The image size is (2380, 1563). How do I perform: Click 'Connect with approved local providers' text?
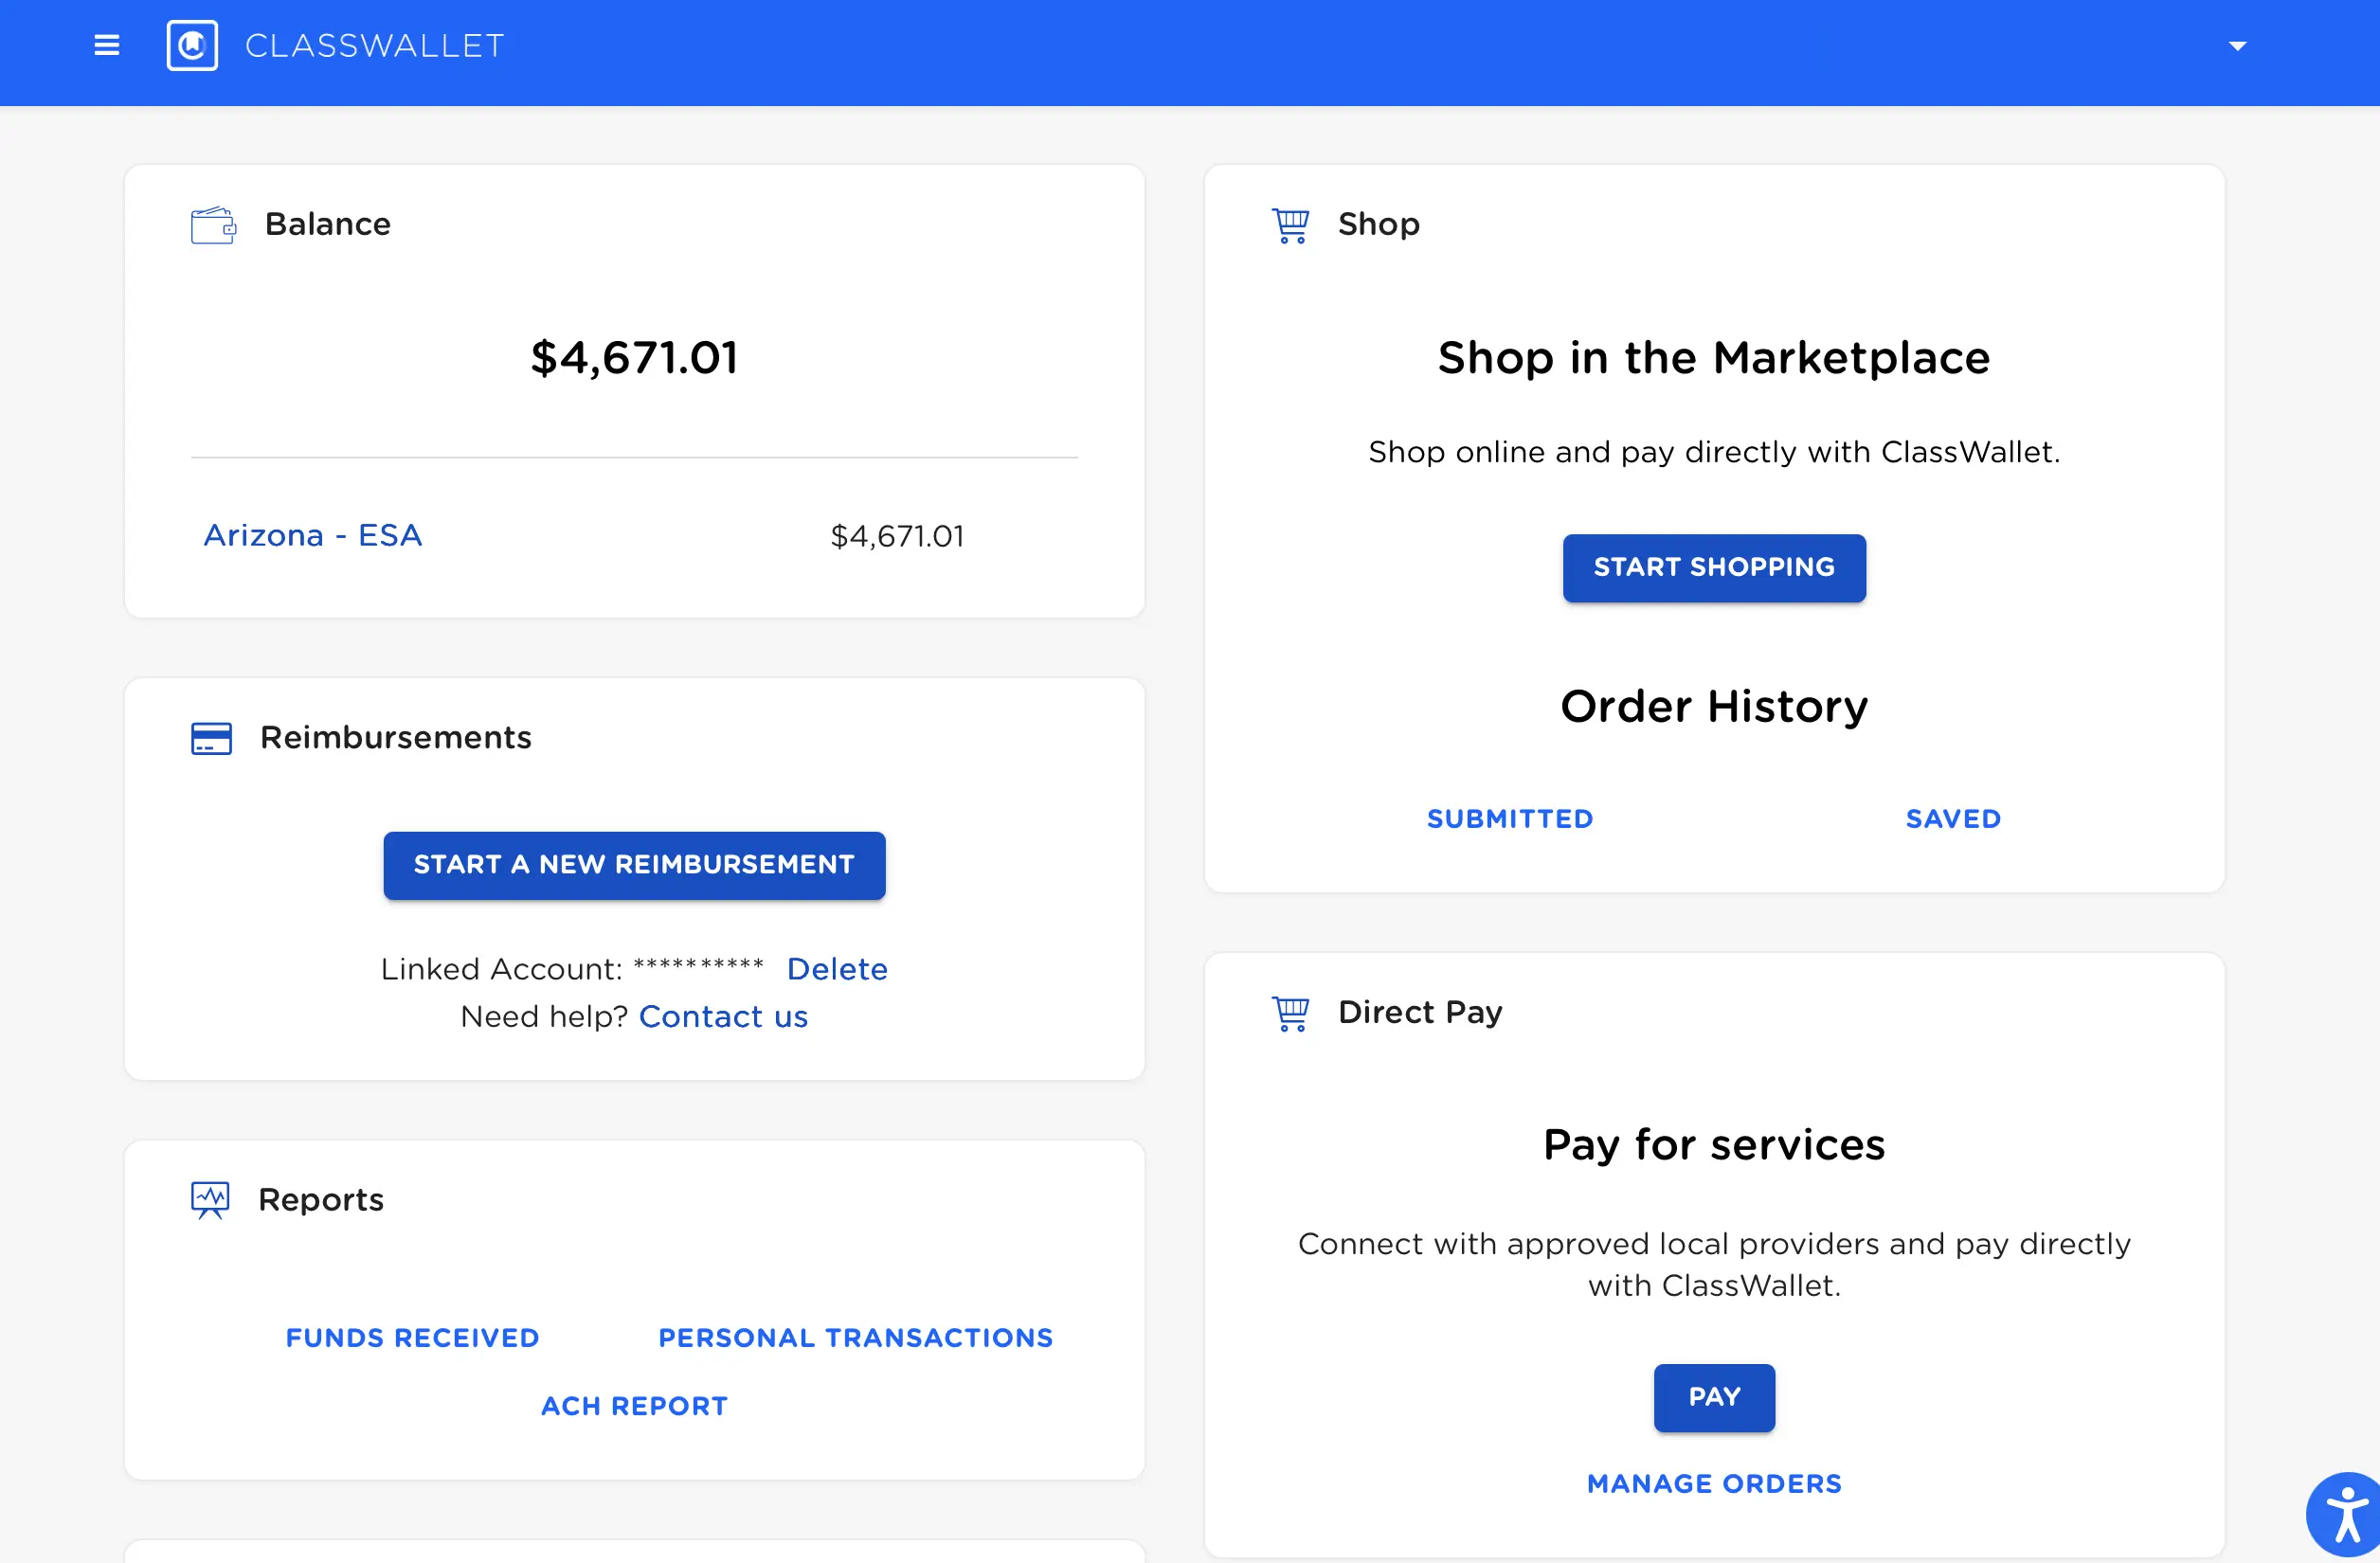tap(1714, 1265)
